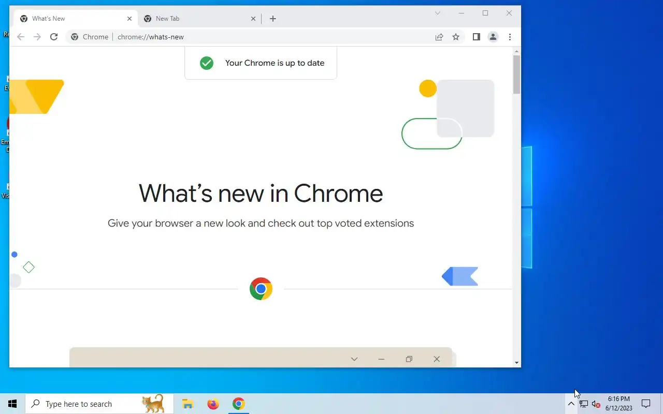Open the tab search chevron dropdown

438,13
